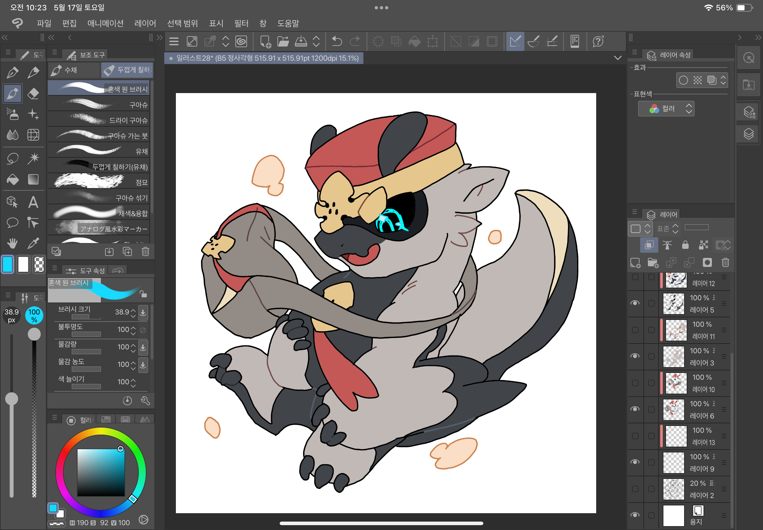Delete sub tool with trash icon
The height and width of the screenshot is (530, 763).
point(145,251)
